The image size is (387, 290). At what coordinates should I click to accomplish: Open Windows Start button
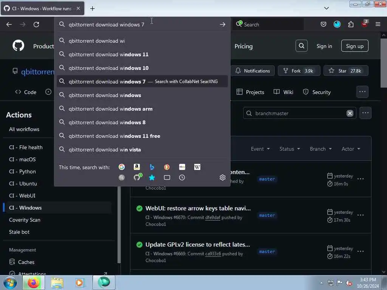(10, 282)
